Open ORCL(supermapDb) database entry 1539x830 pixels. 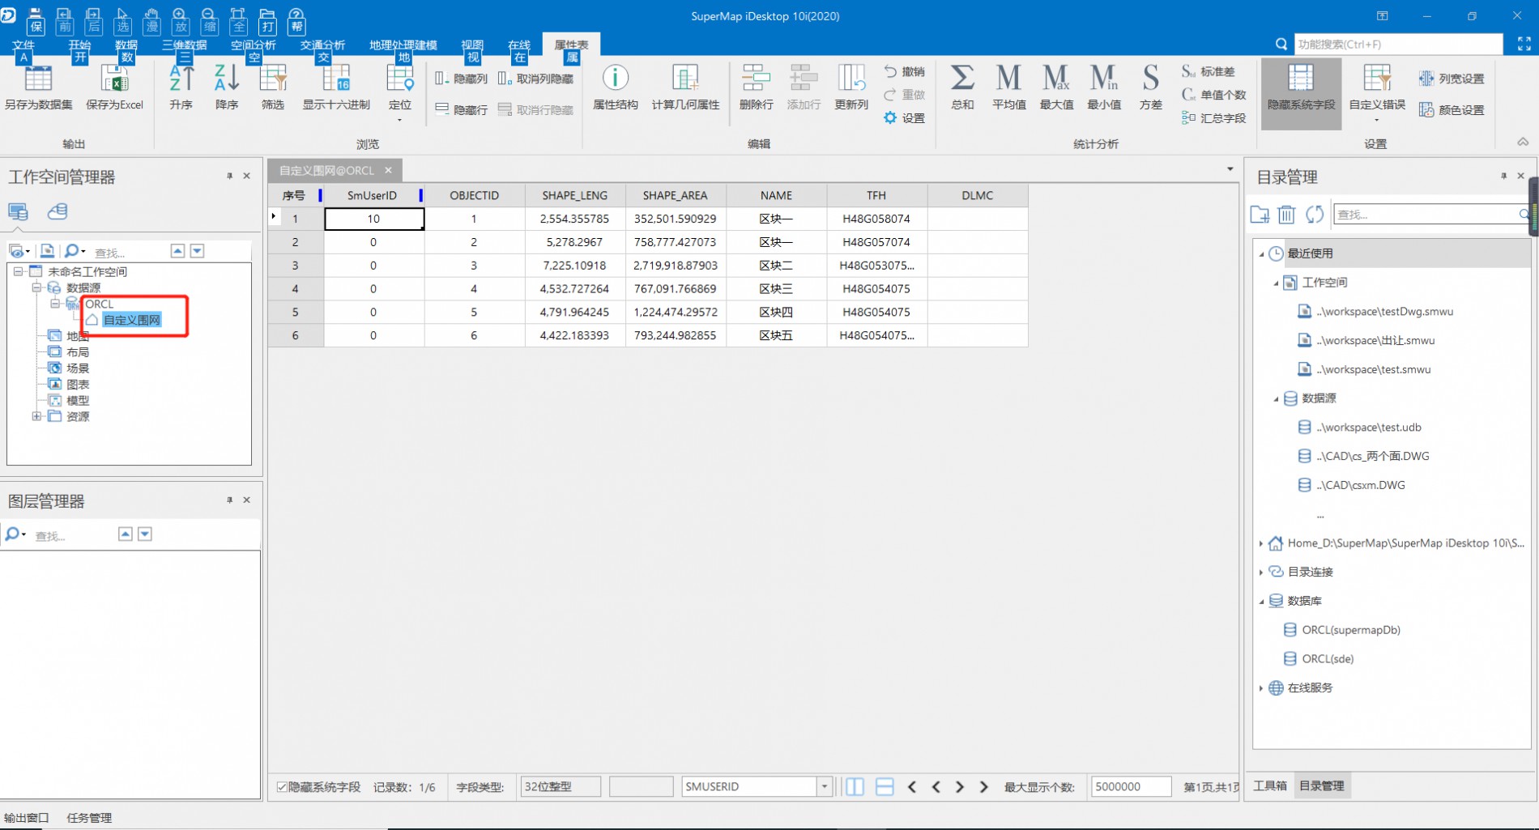1351,630
